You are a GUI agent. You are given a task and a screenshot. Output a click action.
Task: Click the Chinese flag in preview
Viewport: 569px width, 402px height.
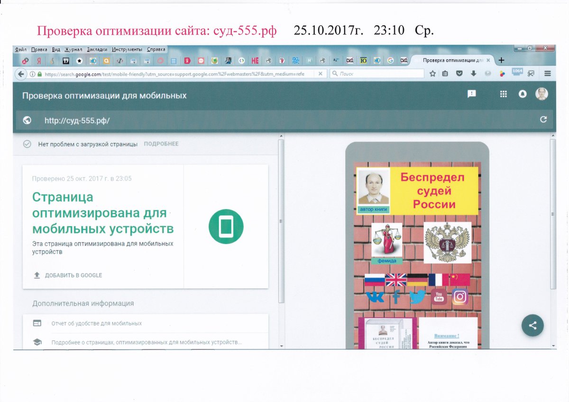point(460,280)
